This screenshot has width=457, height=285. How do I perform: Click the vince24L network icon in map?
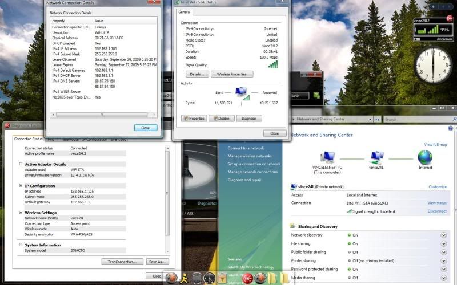pyautogui.click(x=377, y=157)
